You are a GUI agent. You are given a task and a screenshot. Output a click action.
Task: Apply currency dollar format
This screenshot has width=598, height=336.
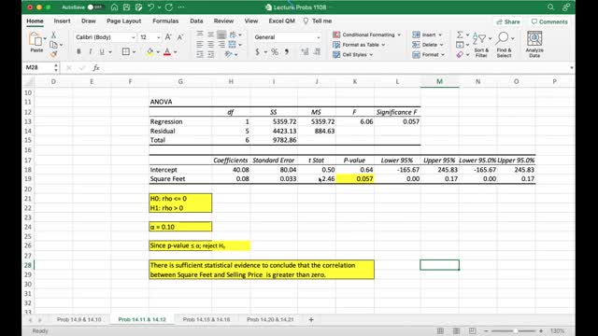258,52
